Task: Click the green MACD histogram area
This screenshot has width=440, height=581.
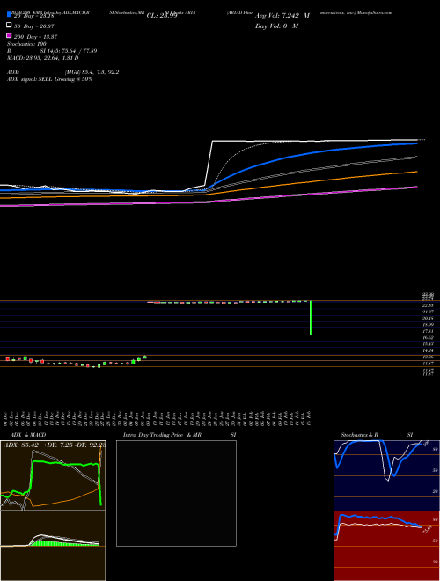Action: [63, 543]
